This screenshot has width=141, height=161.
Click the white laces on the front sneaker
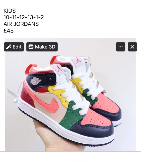[74, 92]
